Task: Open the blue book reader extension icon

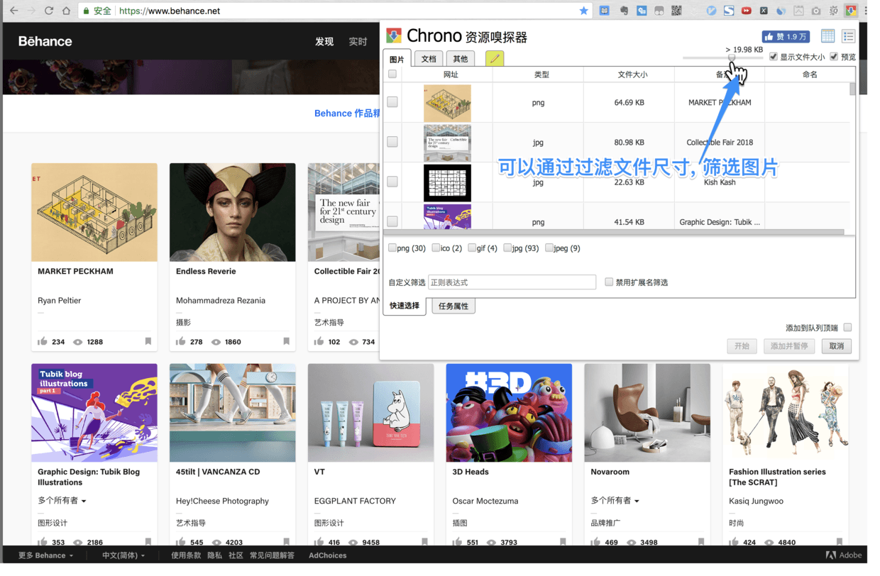Action: [x=604, y=11]
